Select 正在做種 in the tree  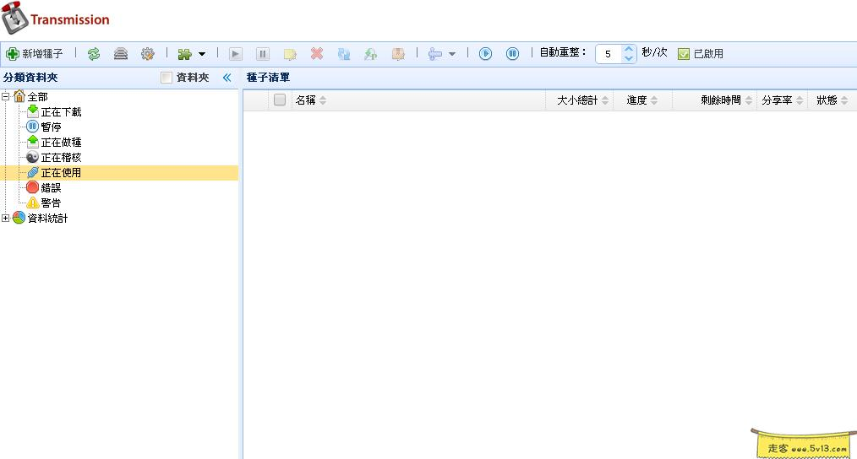(61, 142)
